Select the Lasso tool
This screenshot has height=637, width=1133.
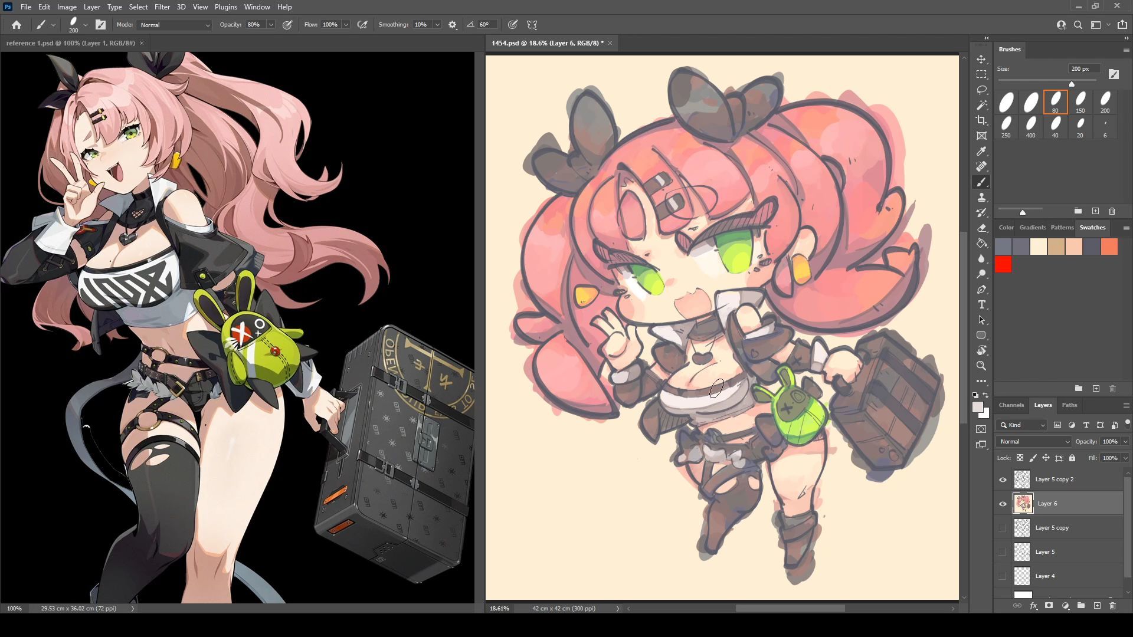point(981,90)
